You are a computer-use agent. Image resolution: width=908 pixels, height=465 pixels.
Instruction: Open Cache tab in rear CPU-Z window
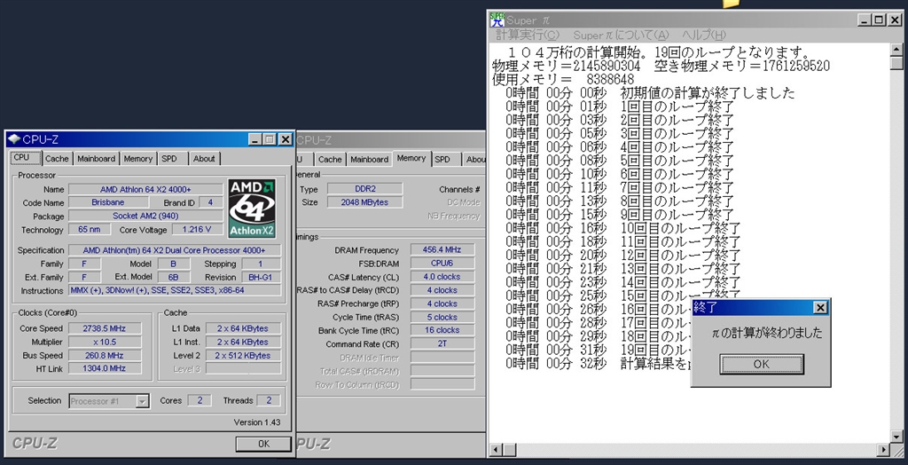[330, 159]
